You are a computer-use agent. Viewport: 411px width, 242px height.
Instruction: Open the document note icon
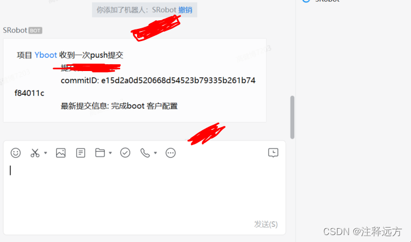click(x=80, y=152)
